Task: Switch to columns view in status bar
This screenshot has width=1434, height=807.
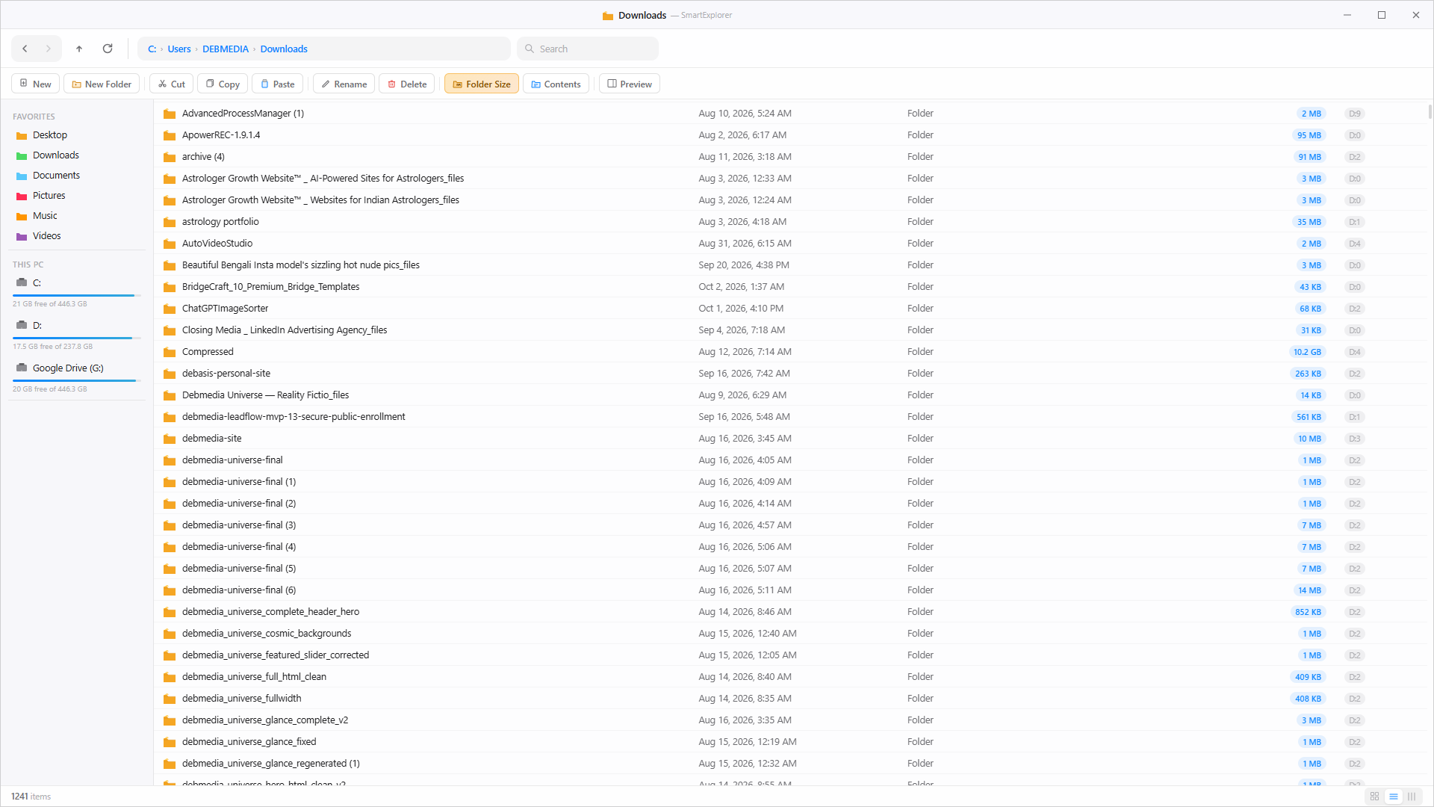Action: click(1412, 797)
